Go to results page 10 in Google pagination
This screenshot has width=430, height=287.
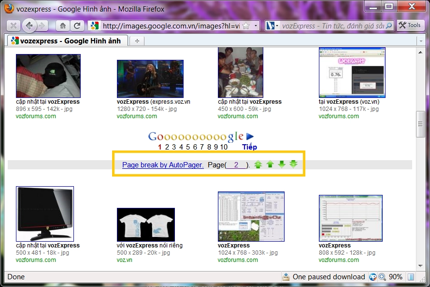pyautogui.click(x=224, y=147)
